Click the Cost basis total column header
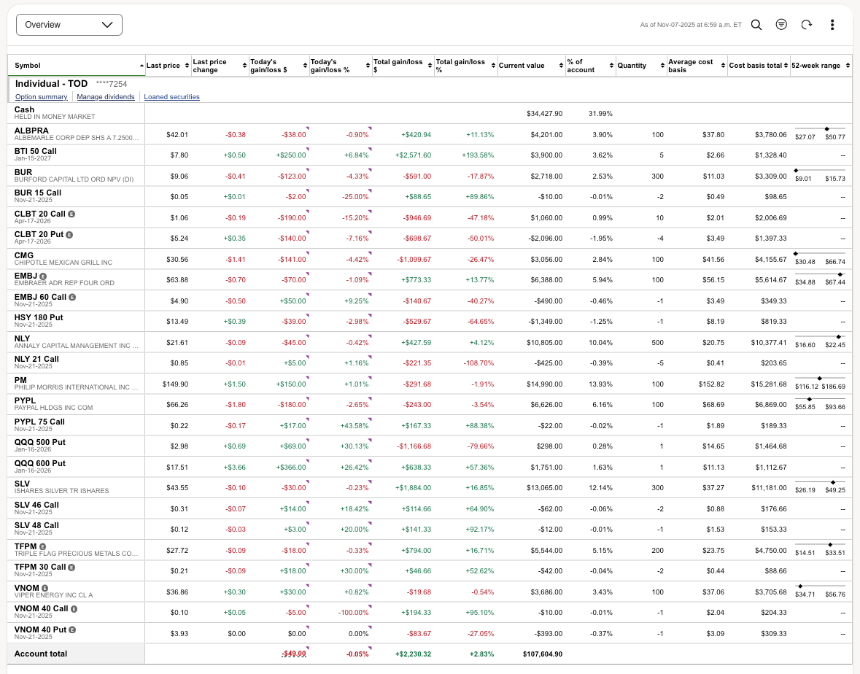 (754, 66)
